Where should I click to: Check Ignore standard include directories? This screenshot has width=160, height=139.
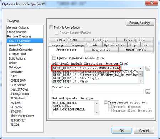point(54,58)
